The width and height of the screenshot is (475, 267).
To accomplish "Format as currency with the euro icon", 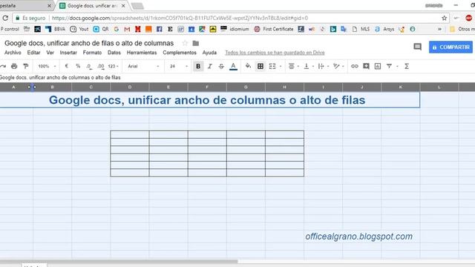I will 66,66.
